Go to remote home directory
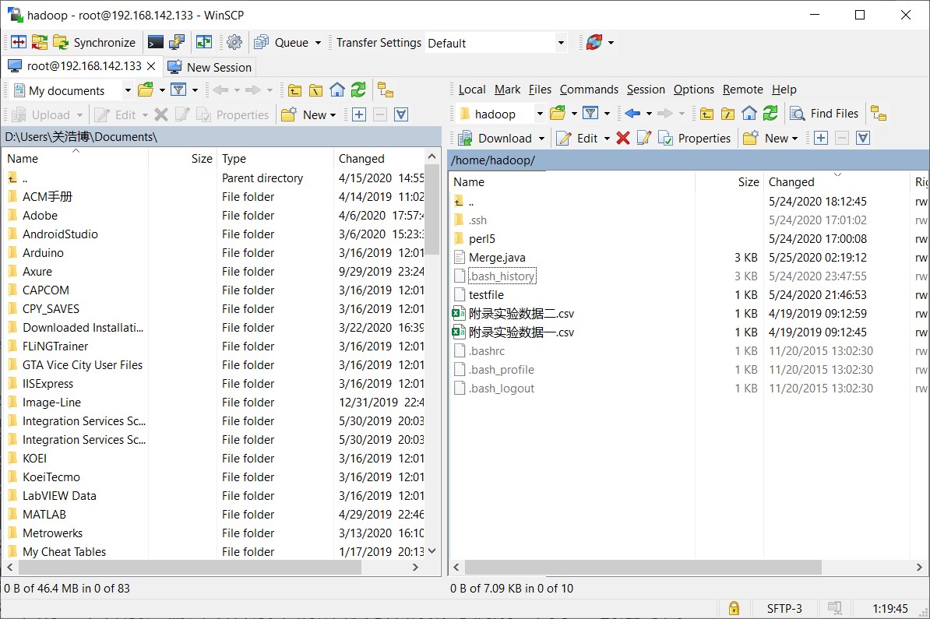The height and width of the screenshot is (619, 930). click(x=749, y=114)
